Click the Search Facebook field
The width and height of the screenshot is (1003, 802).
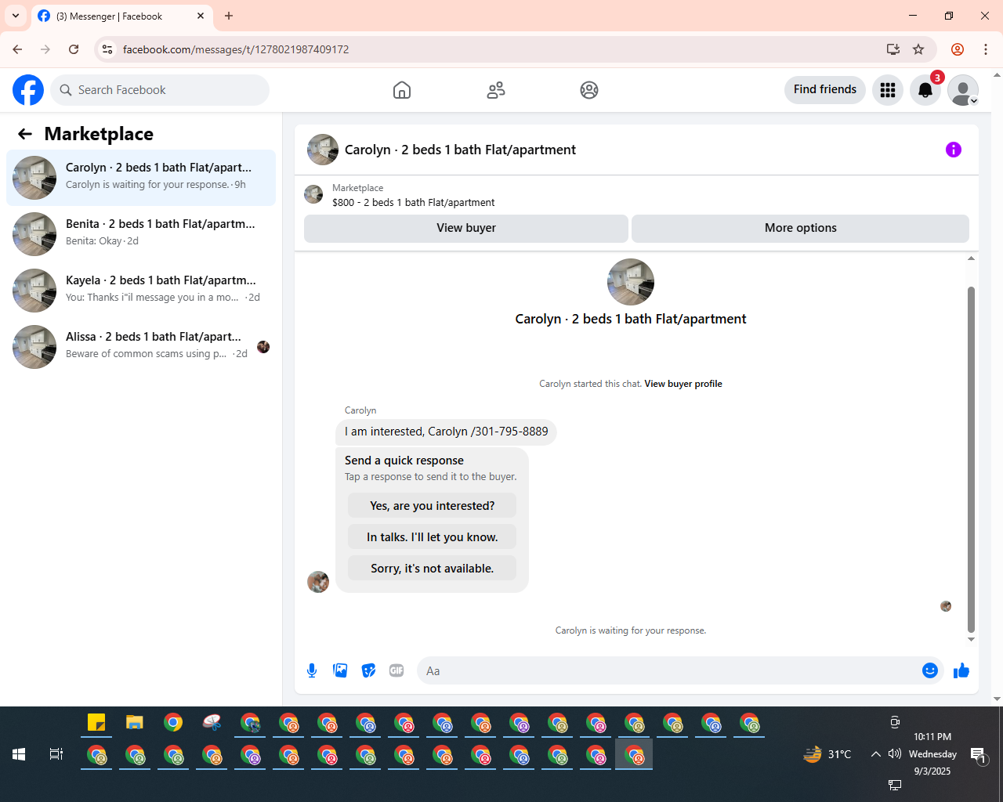pos(160,90)
